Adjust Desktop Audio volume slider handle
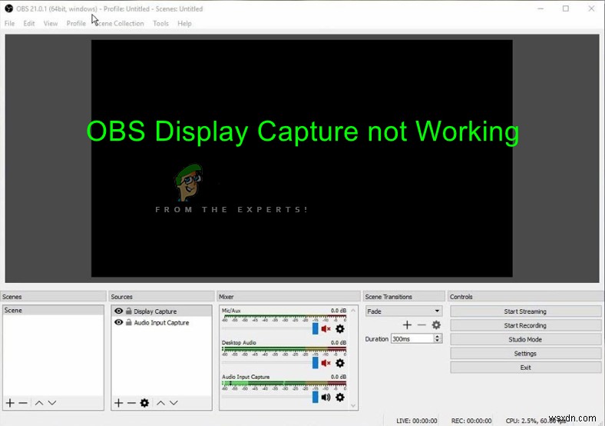 click(316, 363)
